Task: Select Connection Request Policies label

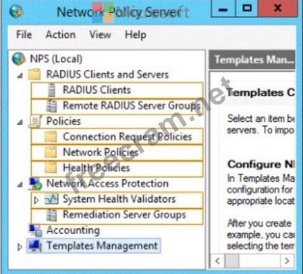Action: [128, 137]
